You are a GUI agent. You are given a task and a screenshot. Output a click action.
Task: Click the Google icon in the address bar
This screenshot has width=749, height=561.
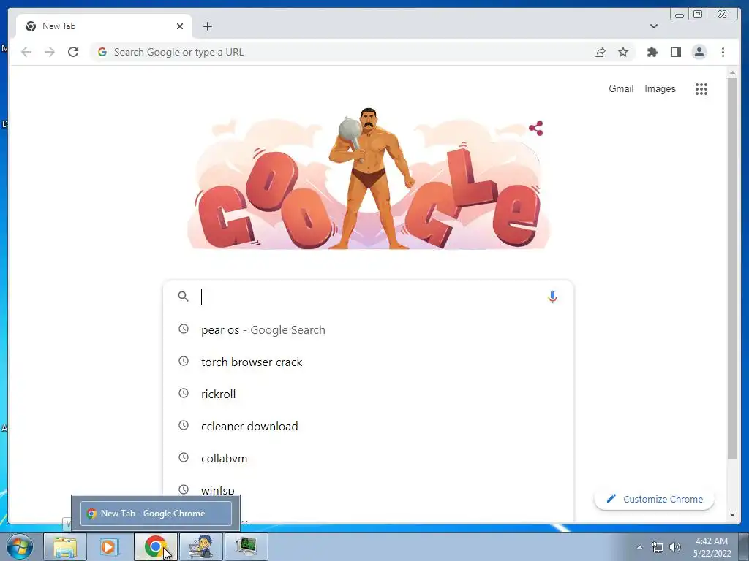(x=102, y=52)
